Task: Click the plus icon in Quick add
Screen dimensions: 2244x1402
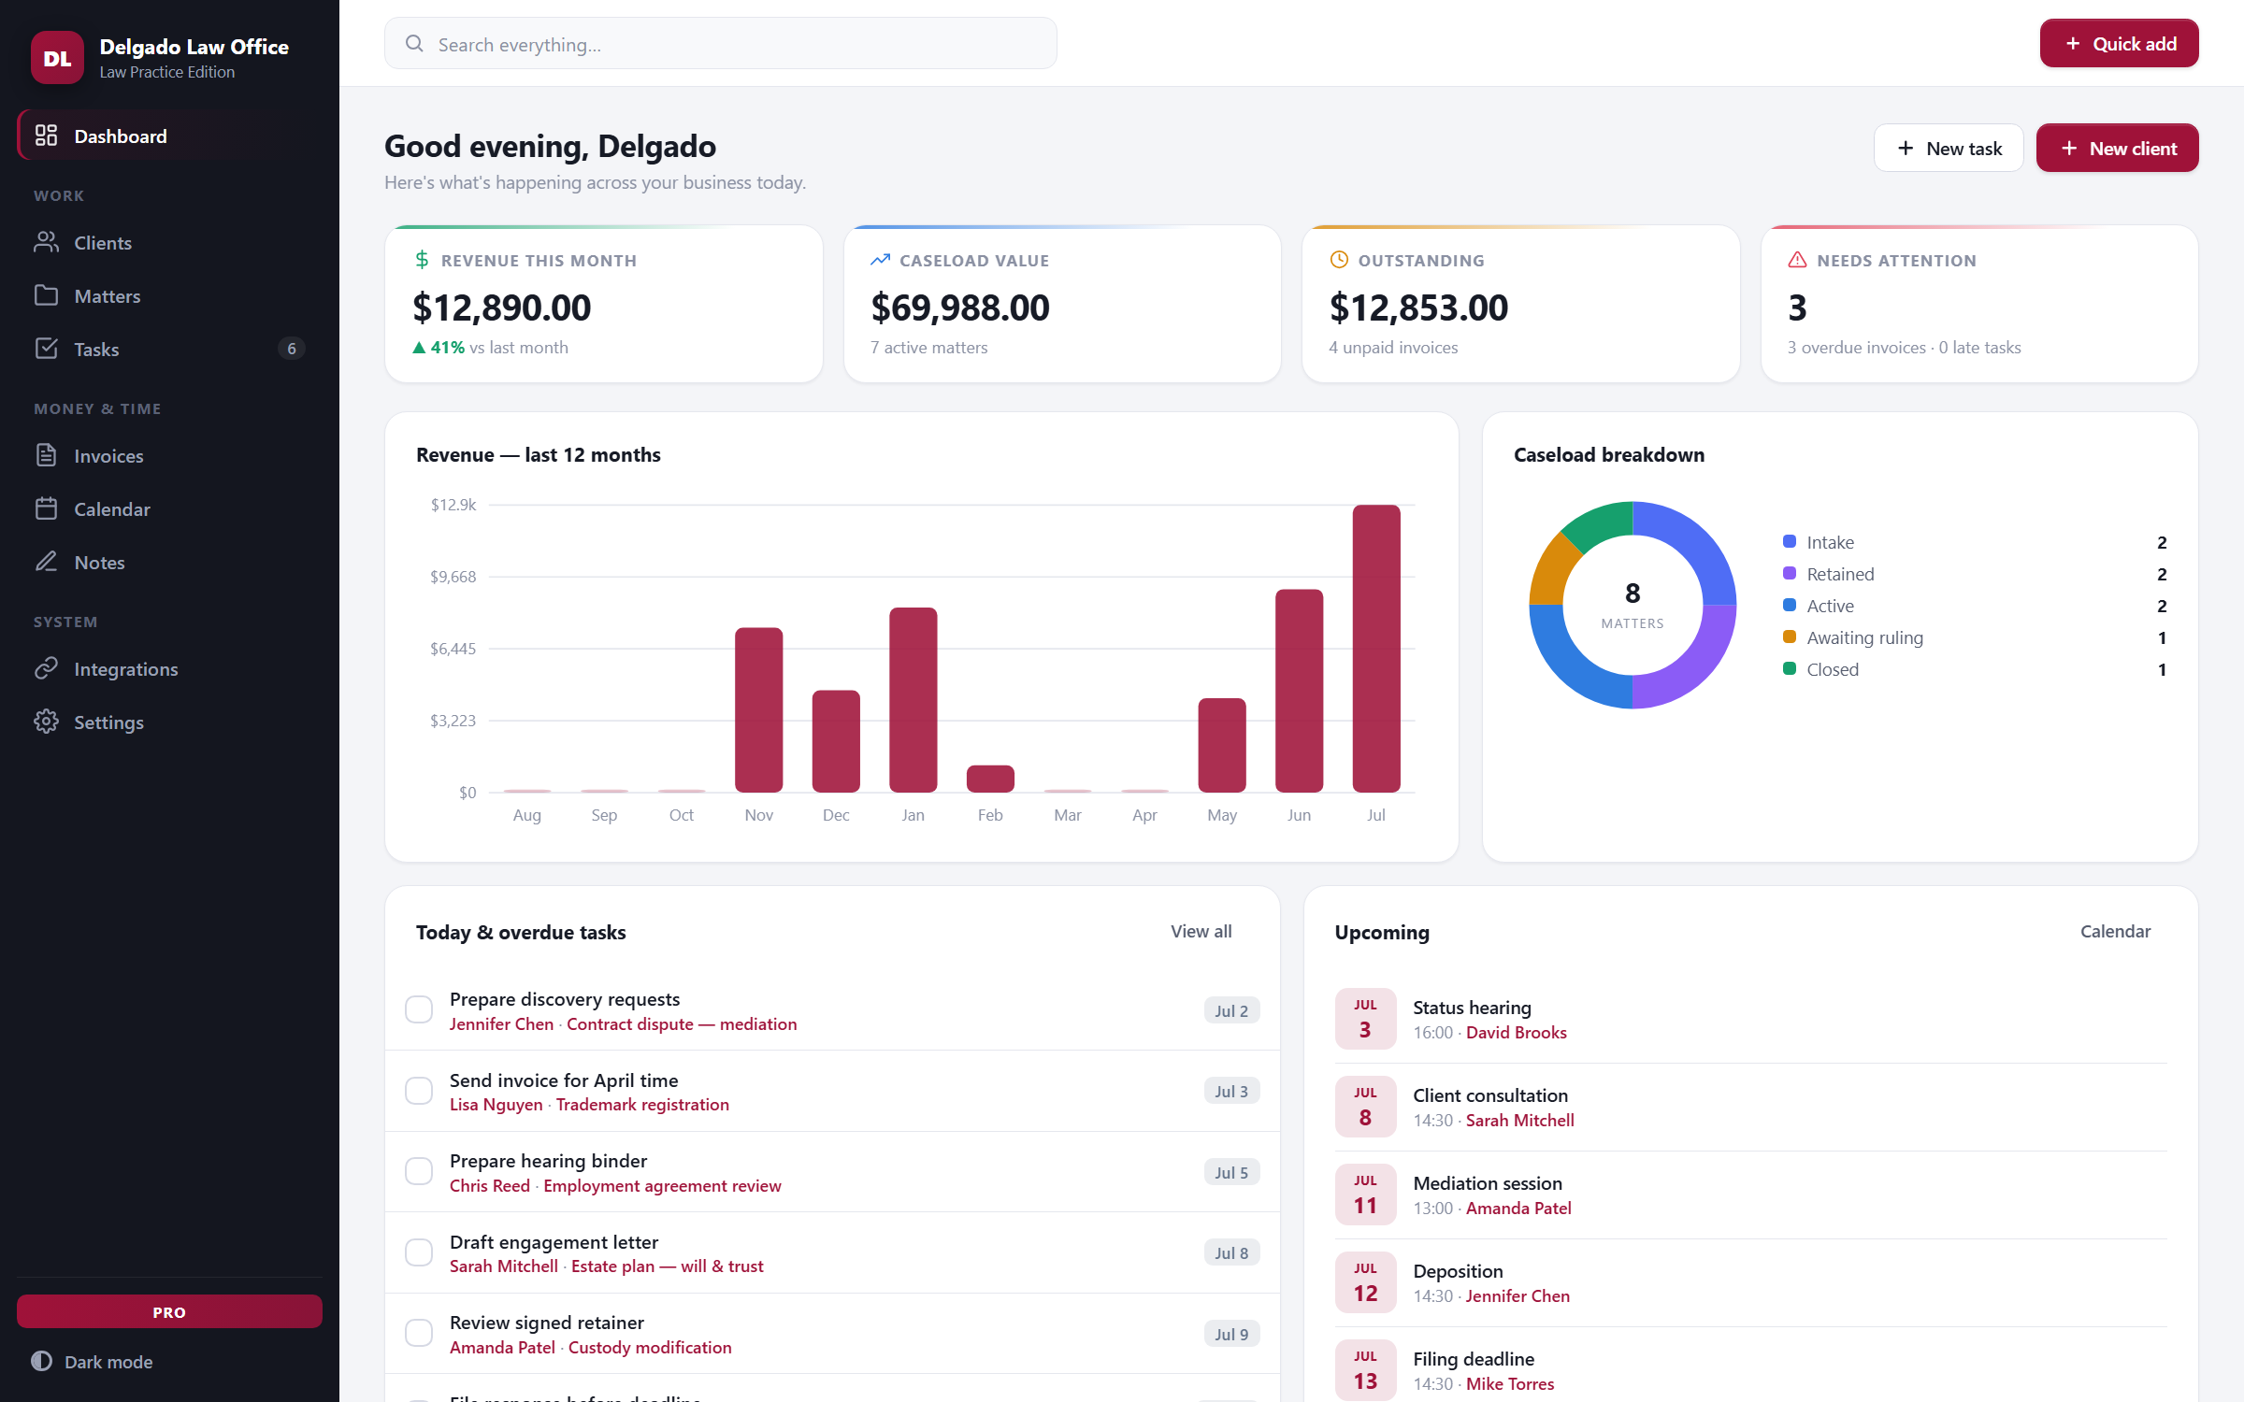Action: pos(2073,43)
